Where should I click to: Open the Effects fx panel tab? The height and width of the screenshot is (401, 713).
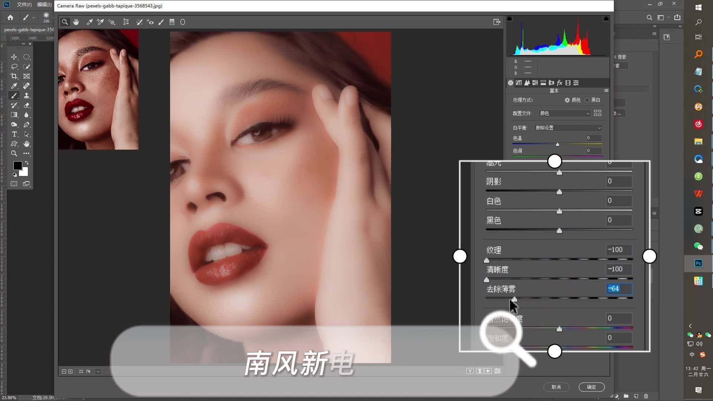coord(560,83)
